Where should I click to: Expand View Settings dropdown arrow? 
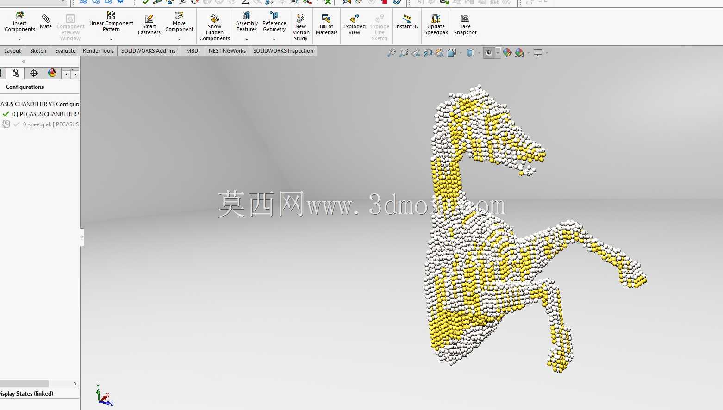tap(547, 53)
